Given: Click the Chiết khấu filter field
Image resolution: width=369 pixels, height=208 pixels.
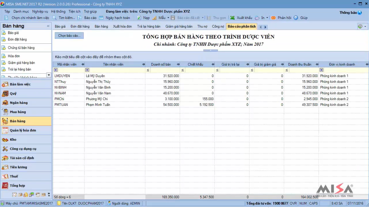Looking at the screenshot, I should (x=199, y=70).
